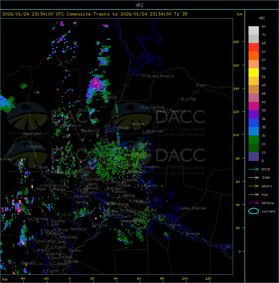Click the magenta eb+bip arrow symbol
This screenshot has height=283, width=279.
pos(254,203)
